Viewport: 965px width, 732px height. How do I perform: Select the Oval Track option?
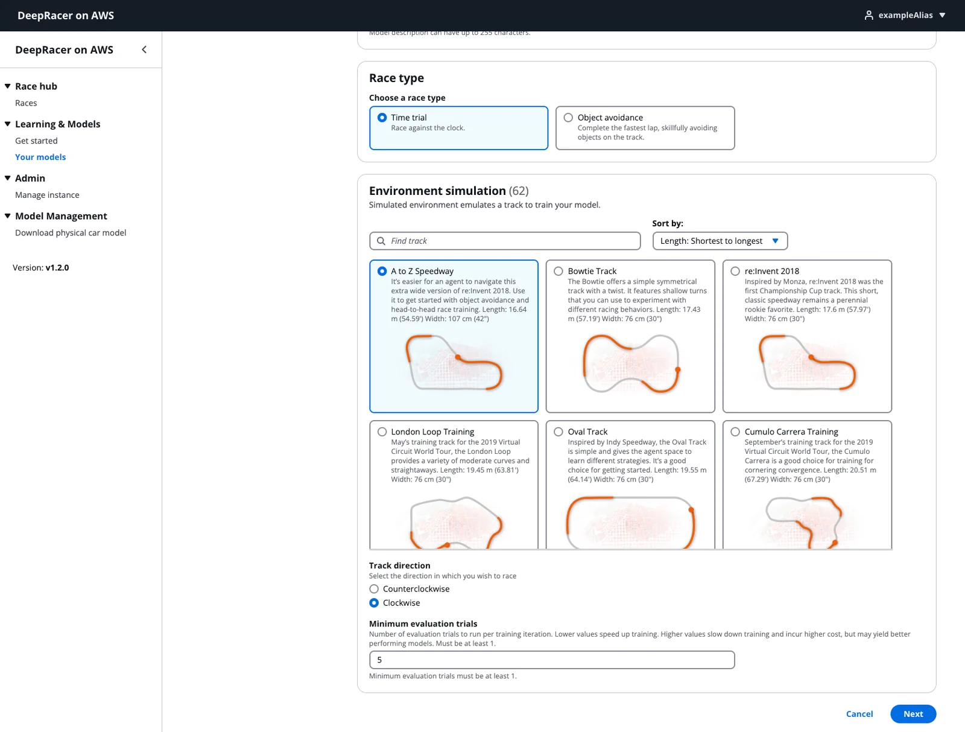[x=558, y=432]
